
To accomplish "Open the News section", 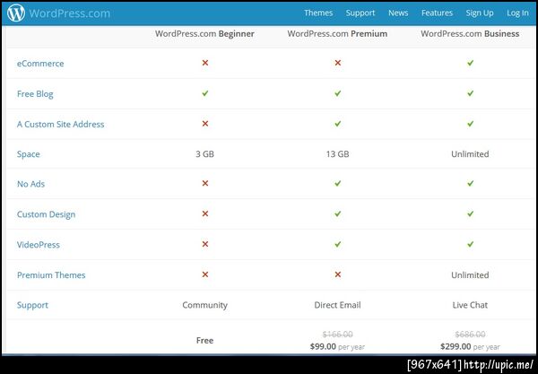I will (398, 13).
